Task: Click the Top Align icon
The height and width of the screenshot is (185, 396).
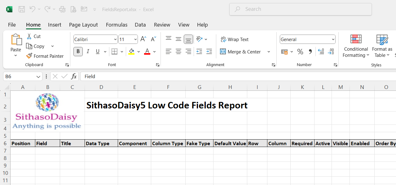Action: pyautogui.click(x=169, y=39)
